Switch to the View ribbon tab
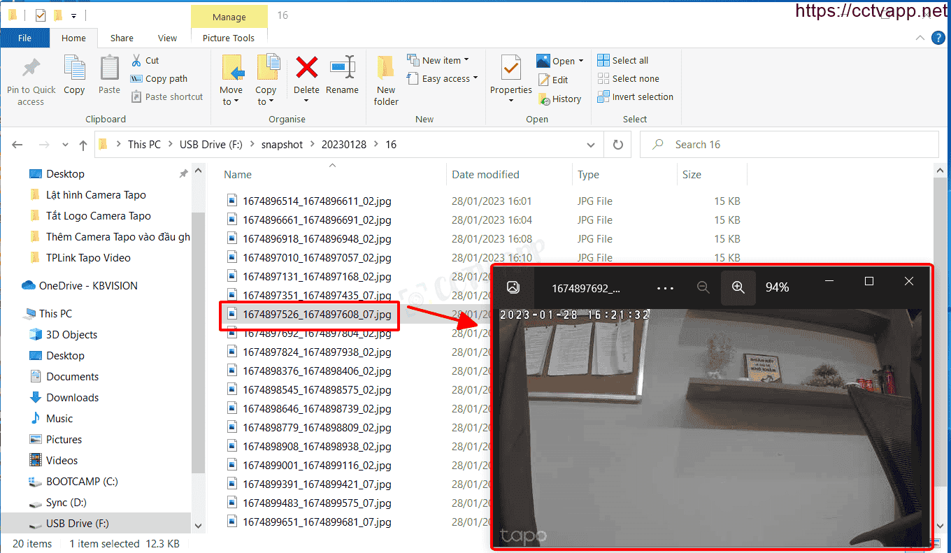Image resolution: width=951 pixels, height=553 pixels. pos(167,38)
